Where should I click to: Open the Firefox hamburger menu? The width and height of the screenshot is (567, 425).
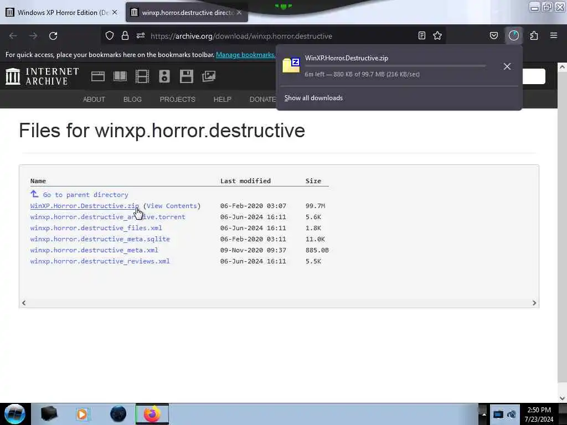(554, 36)
